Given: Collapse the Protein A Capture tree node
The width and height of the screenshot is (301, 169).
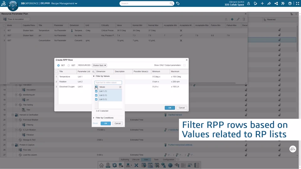Looking at the screenshot, I should click(x=13, y=145).
